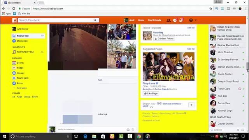Open the Windows Start menu
This screenshot has width=249, height=140.
4,136
